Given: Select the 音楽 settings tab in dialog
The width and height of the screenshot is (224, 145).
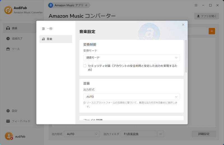Looking at the screenshot, I should click(x=56, y=39).
